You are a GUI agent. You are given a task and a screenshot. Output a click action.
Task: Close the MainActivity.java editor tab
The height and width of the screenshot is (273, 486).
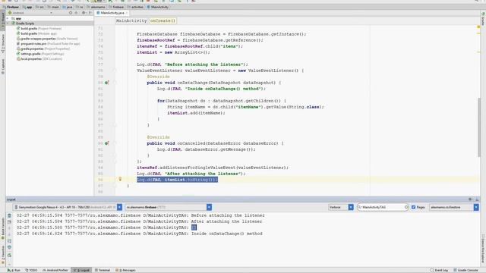pos(127,13)
